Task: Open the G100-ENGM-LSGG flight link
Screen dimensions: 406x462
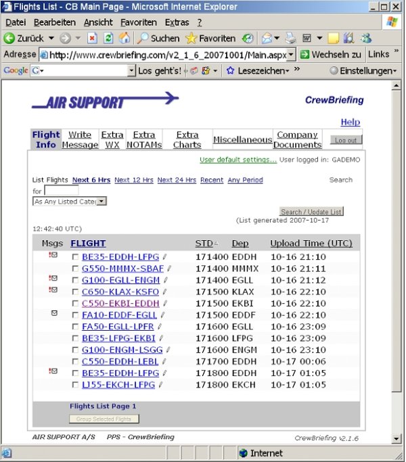Action: click(x=122, y=350)
